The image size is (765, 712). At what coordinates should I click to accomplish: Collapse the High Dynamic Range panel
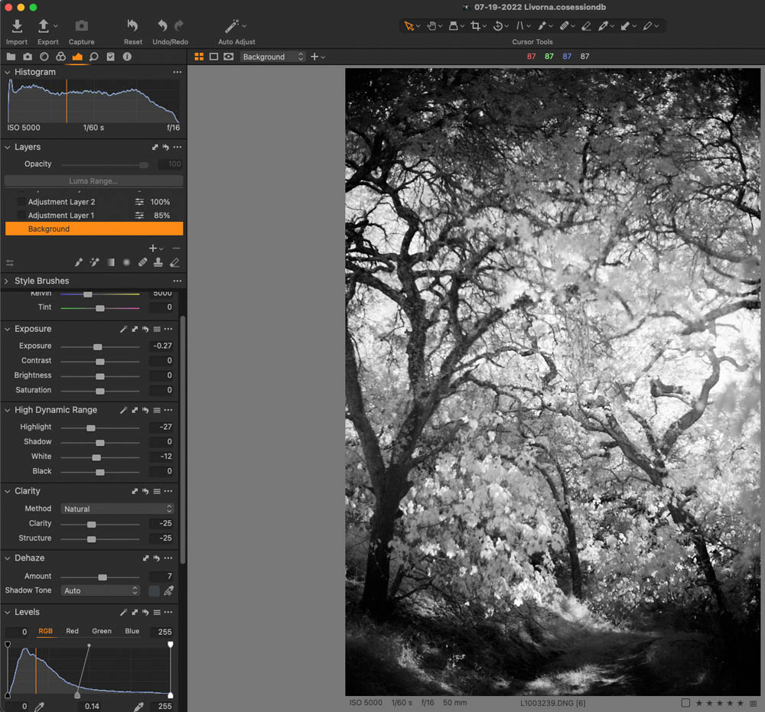click(x=8, y=410)
